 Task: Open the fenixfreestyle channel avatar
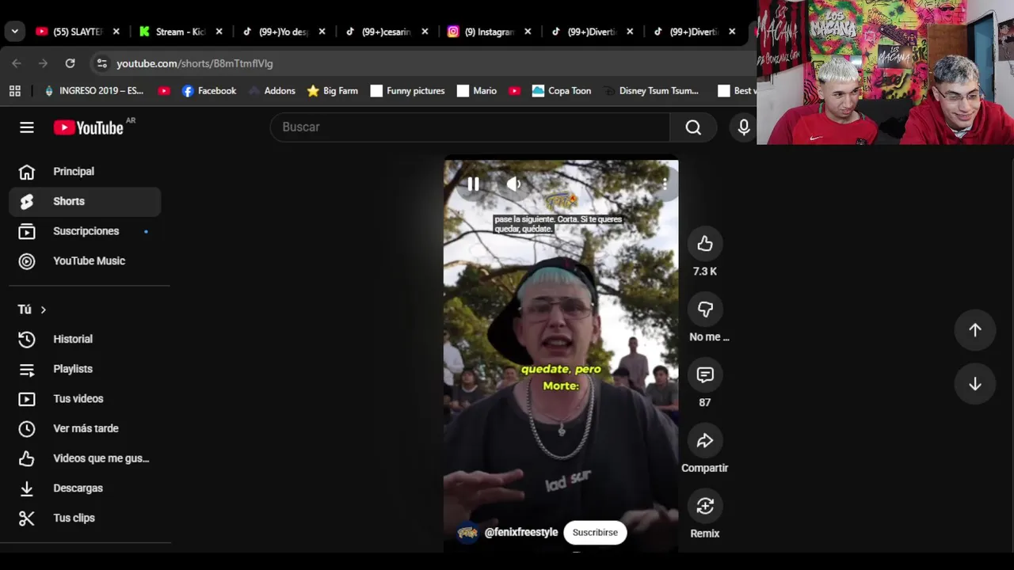(x=468, y=533)
